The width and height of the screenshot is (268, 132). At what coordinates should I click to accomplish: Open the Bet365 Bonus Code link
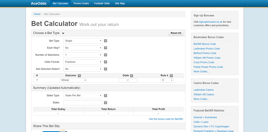pos(204,44)
